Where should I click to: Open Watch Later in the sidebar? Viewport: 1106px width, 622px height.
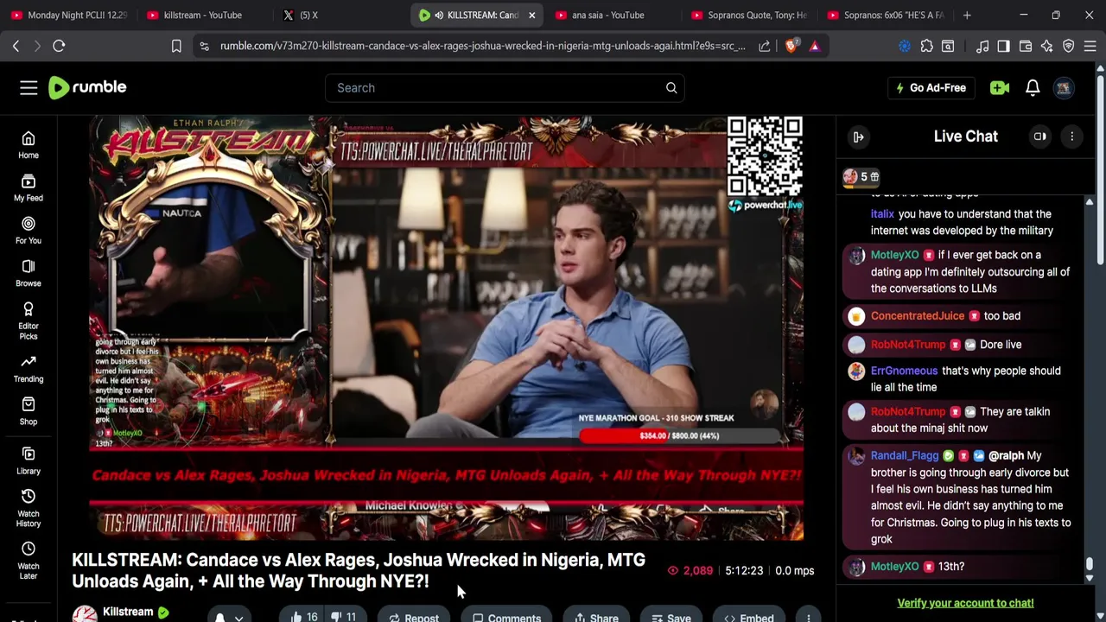click(x=29, y=561)
